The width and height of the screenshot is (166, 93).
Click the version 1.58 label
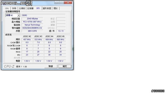22,67
